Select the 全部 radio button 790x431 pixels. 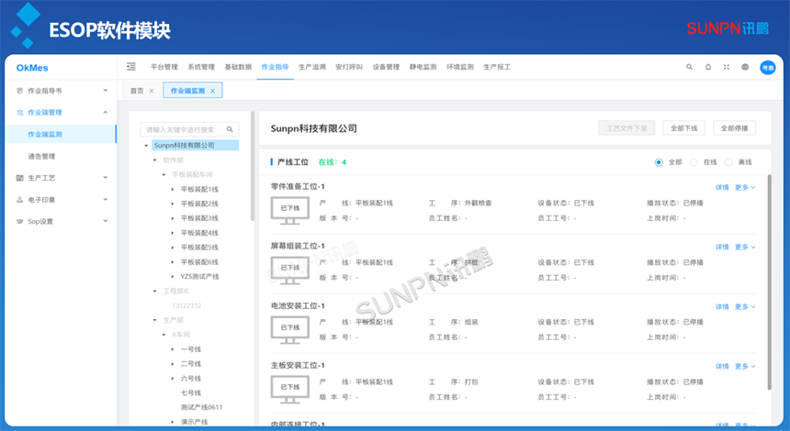[659, 162]
